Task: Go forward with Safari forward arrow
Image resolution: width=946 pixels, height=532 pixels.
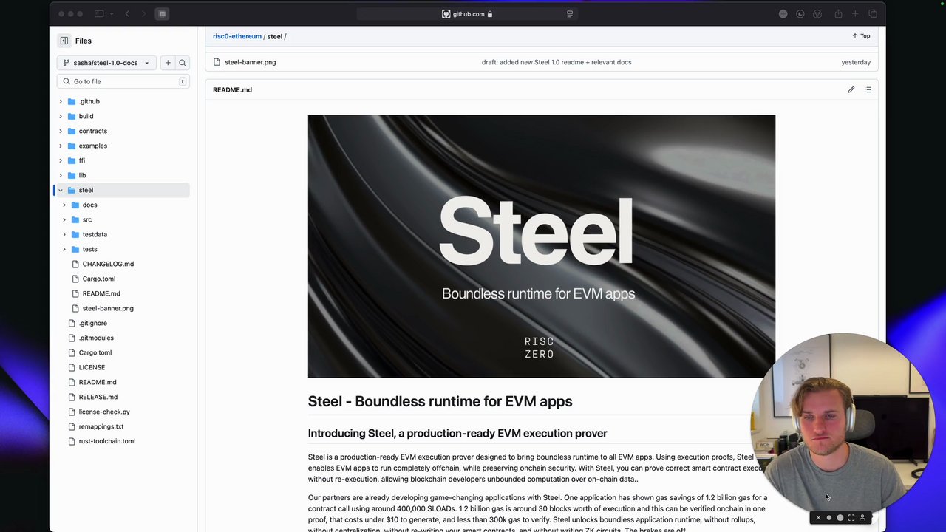Action: click(x=143, y=13)
